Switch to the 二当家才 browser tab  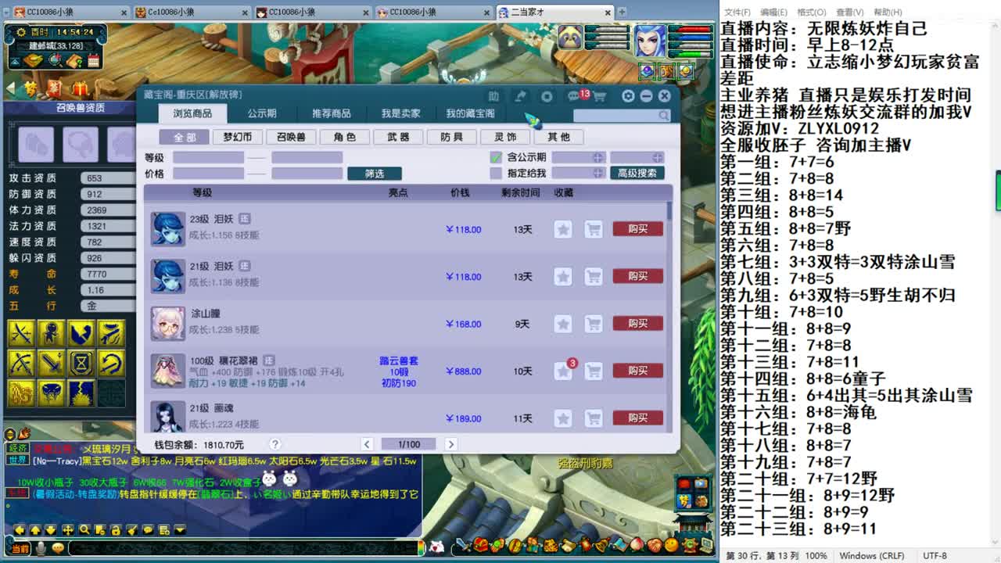(555, 12)
